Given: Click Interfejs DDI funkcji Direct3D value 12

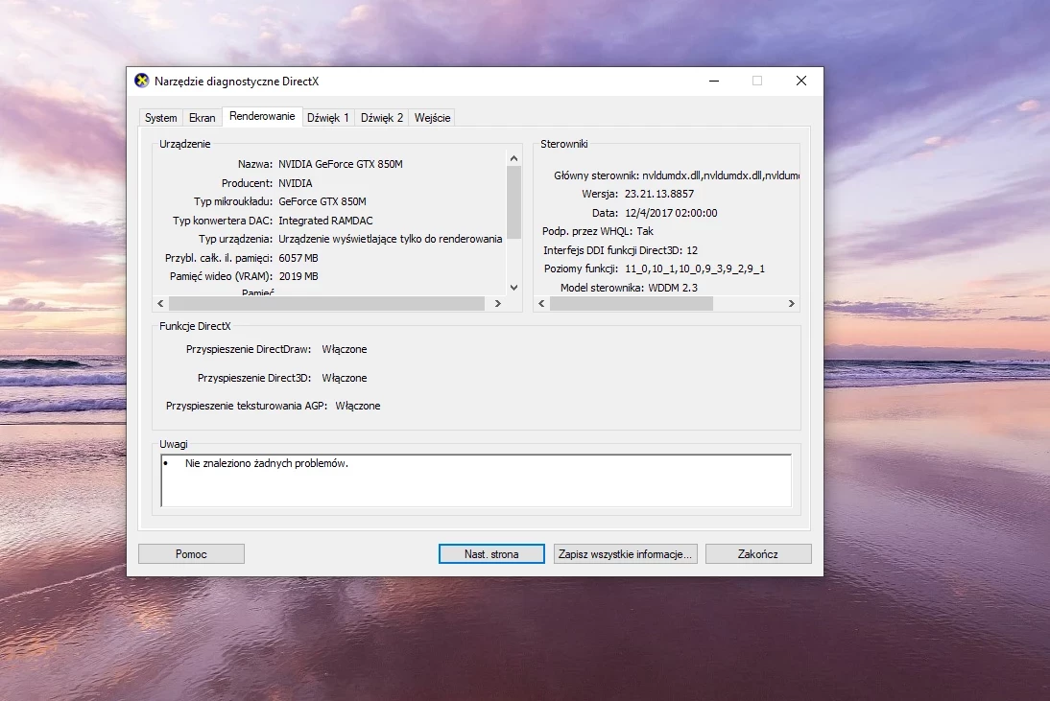Looking at the screenshot, I should tap(692, 250).
